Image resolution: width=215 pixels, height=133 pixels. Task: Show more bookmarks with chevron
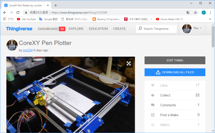coord(210,19)
